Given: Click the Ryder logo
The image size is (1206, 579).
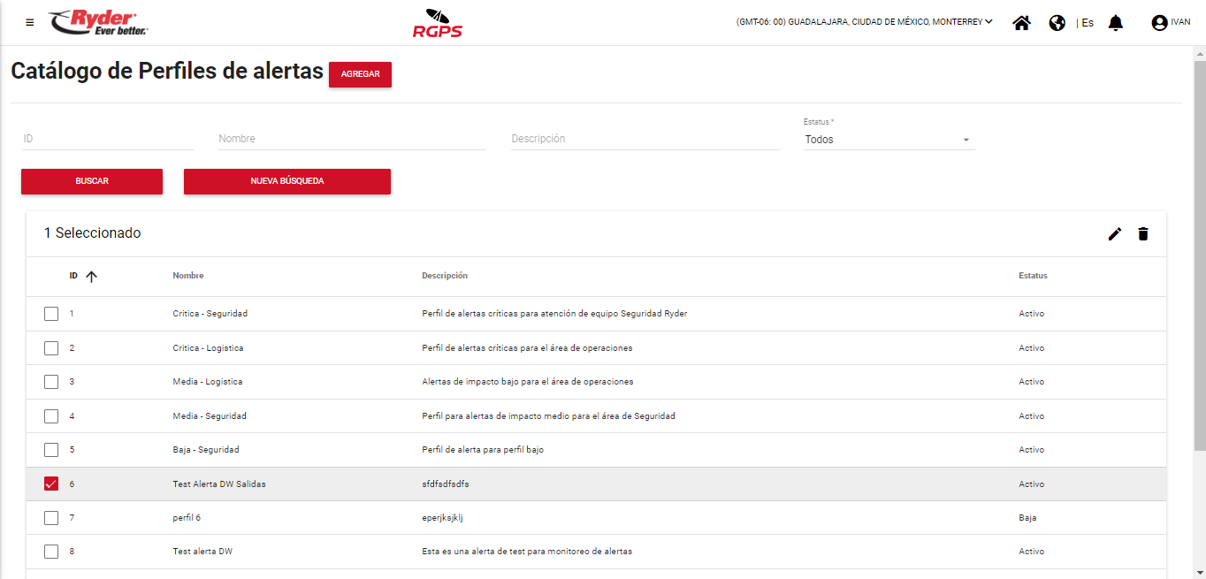Looking at the screenshot, I should 98,22.
